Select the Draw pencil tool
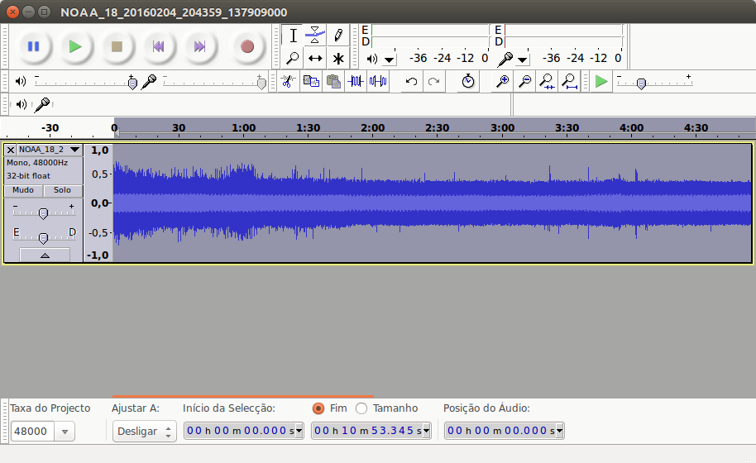Image resolution: width=756 pixels, height=463 pixels. coord(338,36)
